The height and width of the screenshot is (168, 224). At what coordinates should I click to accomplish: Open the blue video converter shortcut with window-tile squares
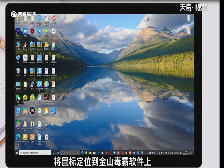(x=39, y=71)
